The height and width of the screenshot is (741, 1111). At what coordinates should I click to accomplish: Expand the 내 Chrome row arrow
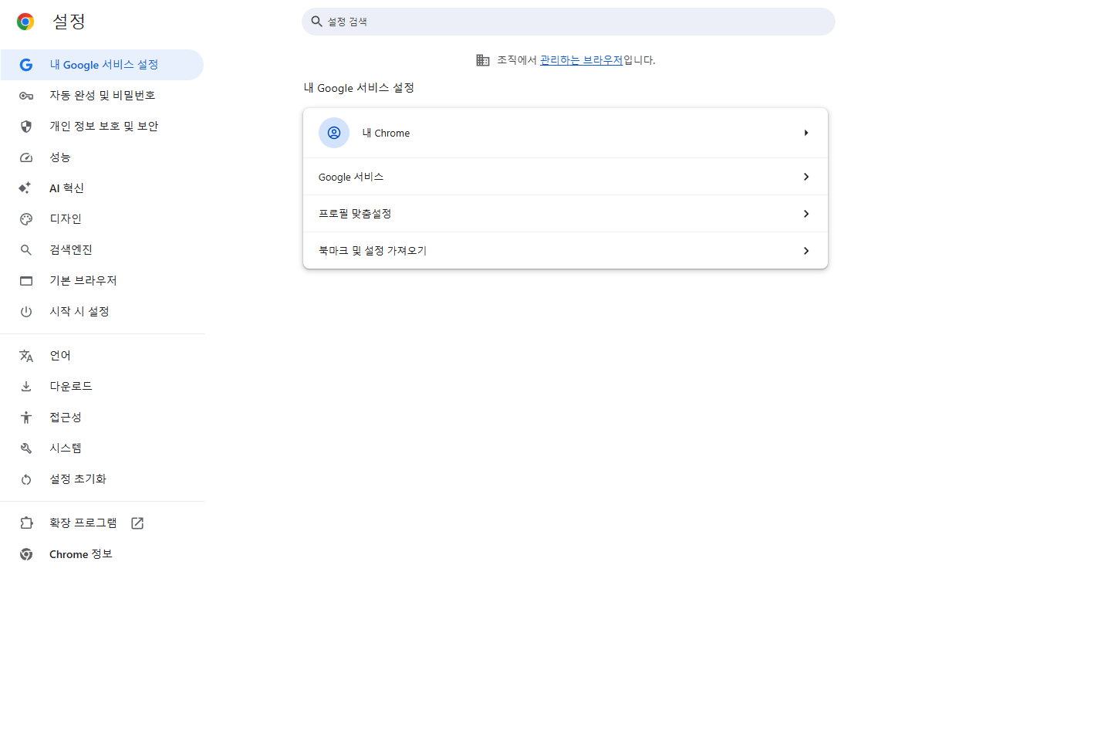point(806,133)
